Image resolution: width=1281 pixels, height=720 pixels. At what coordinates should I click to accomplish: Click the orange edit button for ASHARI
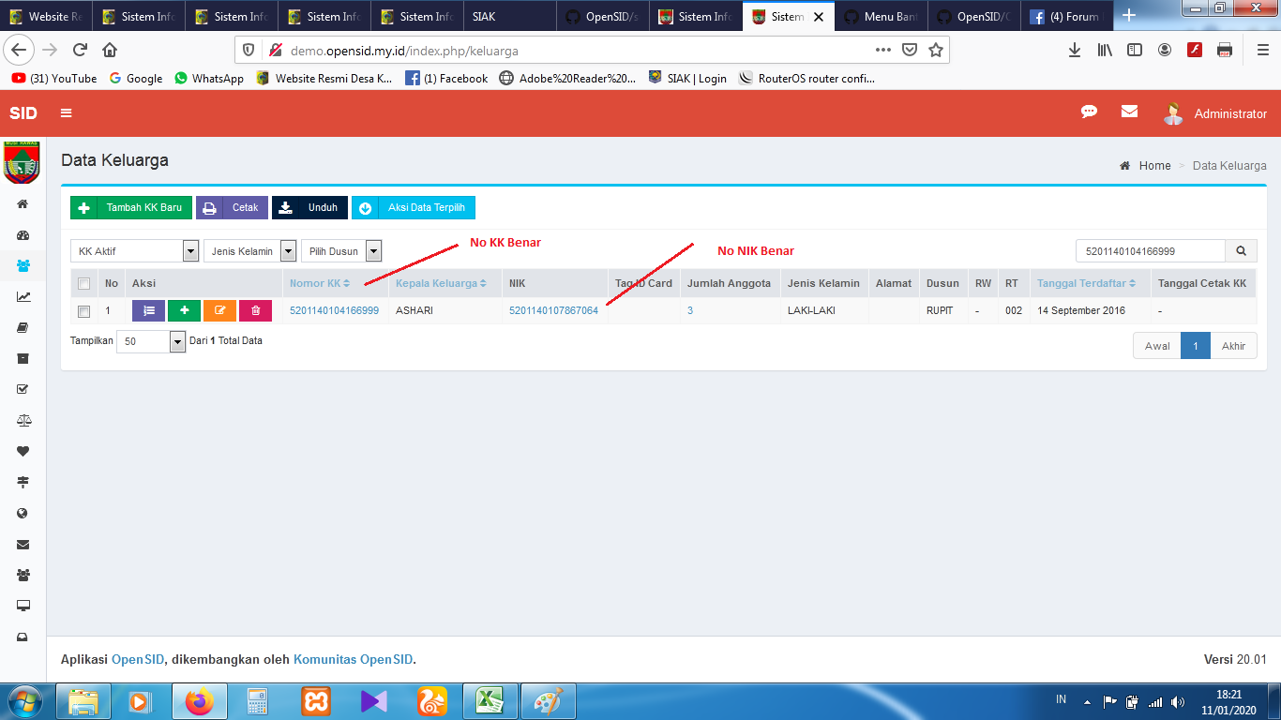coord(219,310)
